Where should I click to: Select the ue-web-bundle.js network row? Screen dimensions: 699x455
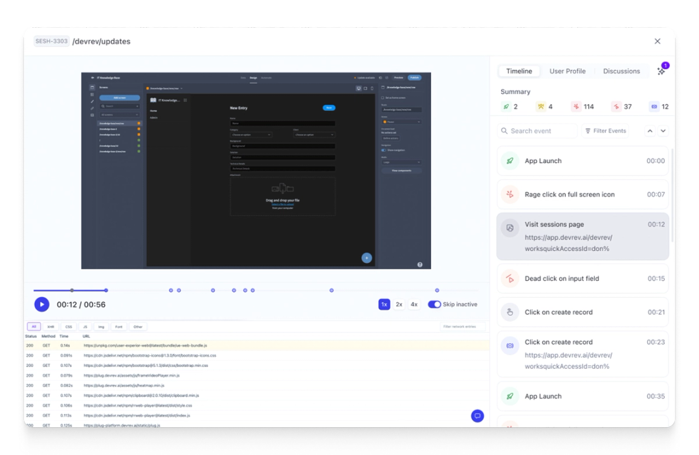pos(256,346)
